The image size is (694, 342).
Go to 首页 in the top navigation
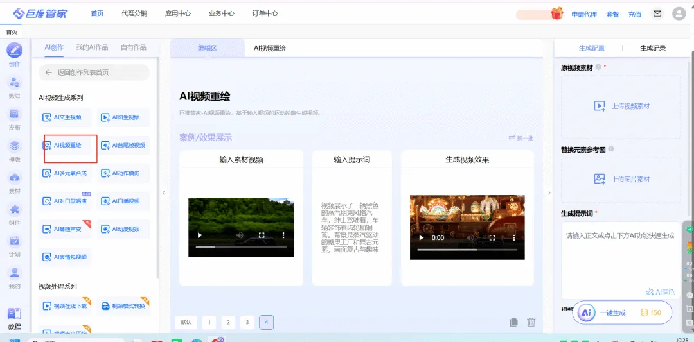pyautogui.click(x=97, y=13)
